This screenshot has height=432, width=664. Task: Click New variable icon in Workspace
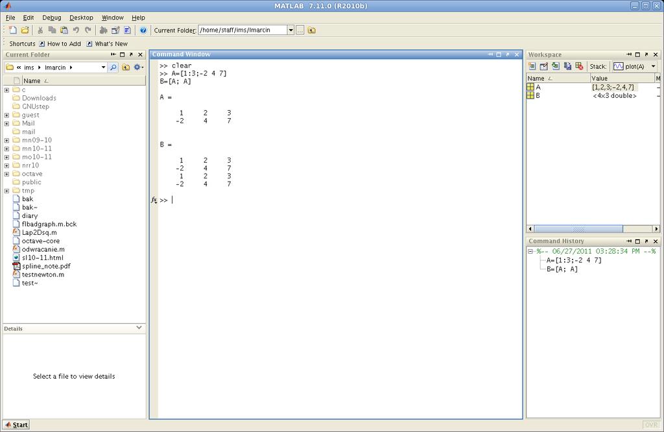click(532, 66)
